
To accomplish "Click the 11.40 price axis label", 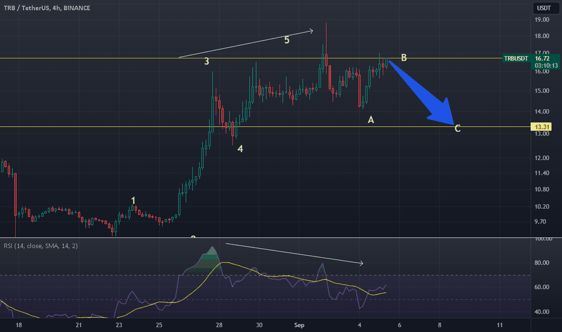I will (x=542, y=173).
